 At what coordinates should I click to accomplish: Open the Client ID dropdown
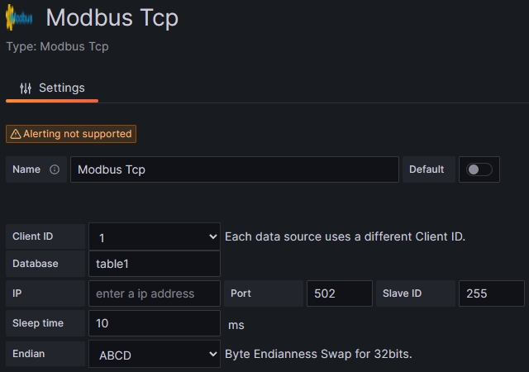(155, 237)
